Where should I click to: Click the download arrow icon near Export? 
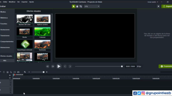[158, 6]
